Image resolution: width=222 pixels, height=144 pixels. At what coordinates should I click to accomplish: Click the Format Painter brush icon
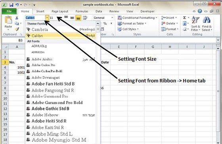coord(17,29)
